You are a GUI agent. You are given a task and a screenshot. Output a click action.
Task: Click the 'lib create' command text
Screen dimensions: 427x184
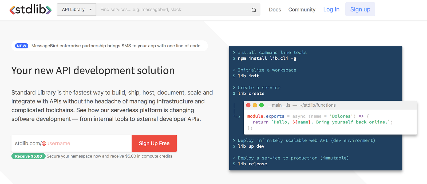(251, 93)
